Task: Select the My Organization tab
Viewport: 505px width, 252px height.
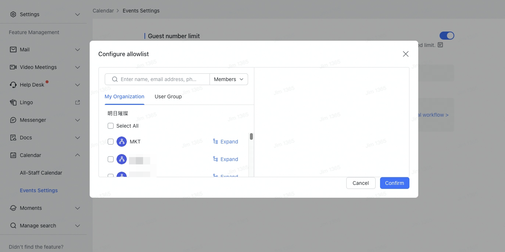Action: [124, 96]
